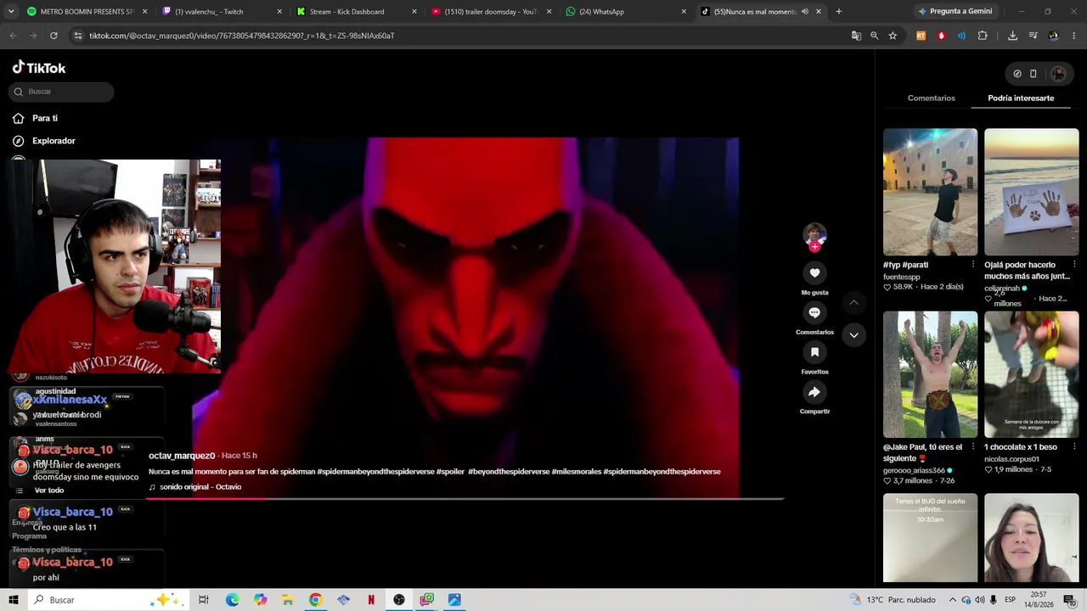This screenshot has height=611, width=1087.
Task: Like the video with the heart icon
Action: pyautogui.click(x=814, y=272)
